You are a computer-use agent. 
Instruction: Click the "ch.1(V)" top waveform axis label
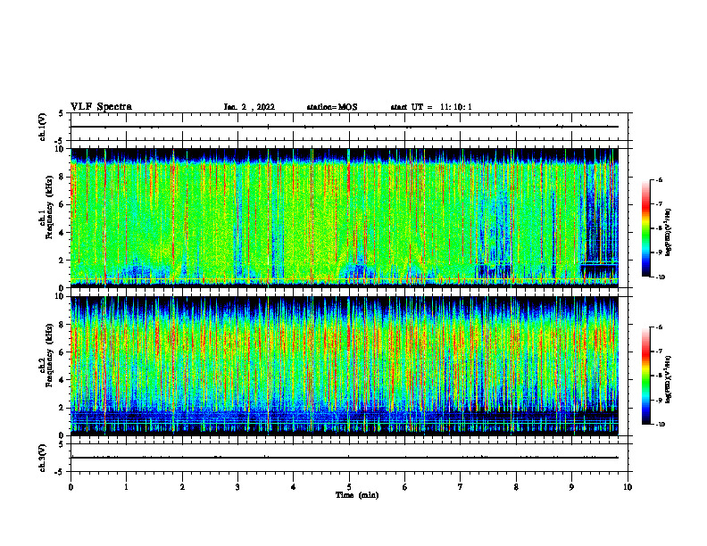[x=43, y=127]
